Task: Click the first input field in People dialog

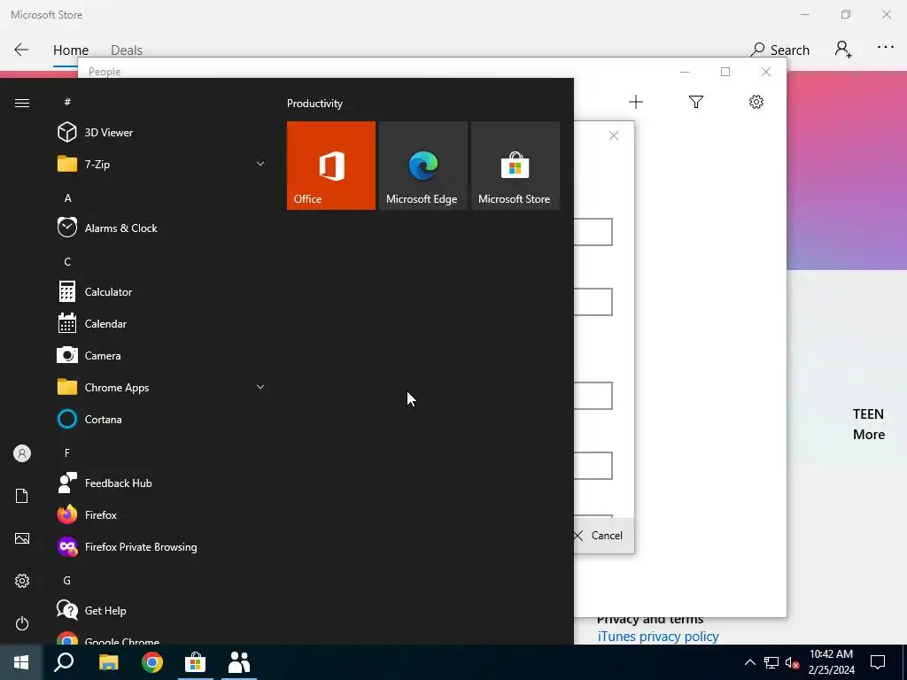Action: coord(593,232)
